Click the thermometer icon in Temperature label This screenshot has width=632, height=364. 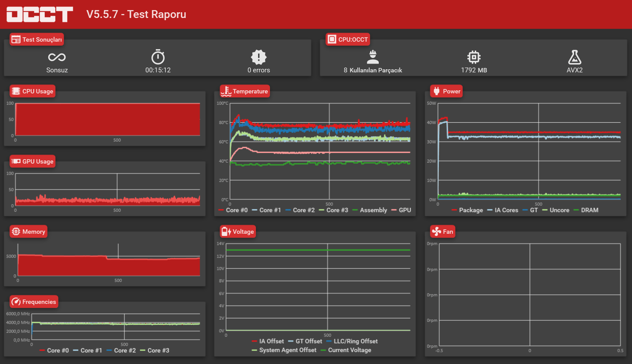226,91
